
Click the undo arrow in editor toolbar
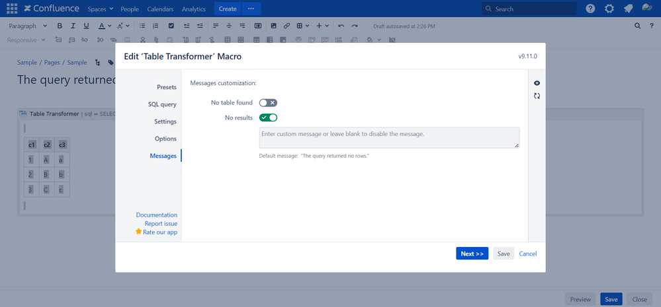coord(341,26)
